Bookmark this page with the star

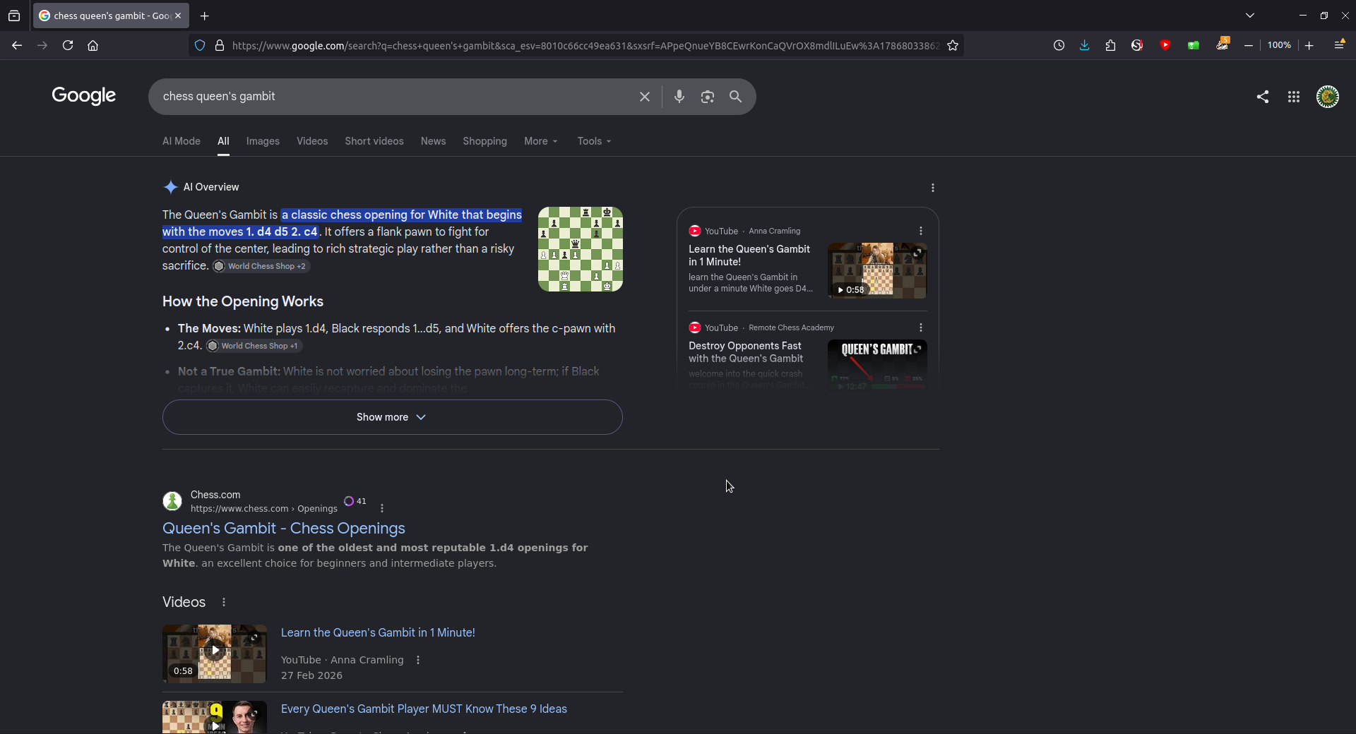tap(953, 45)
